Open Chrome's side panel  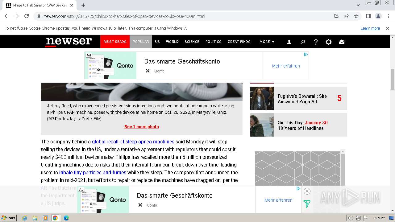368,16
